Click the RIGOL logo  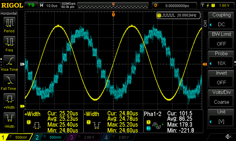click(12, 5)
